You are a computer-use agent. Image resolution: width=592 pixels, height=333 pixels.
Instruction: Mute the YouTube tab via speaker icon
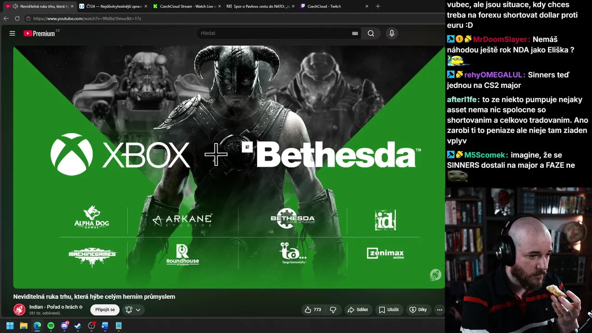tap(15, 6)
